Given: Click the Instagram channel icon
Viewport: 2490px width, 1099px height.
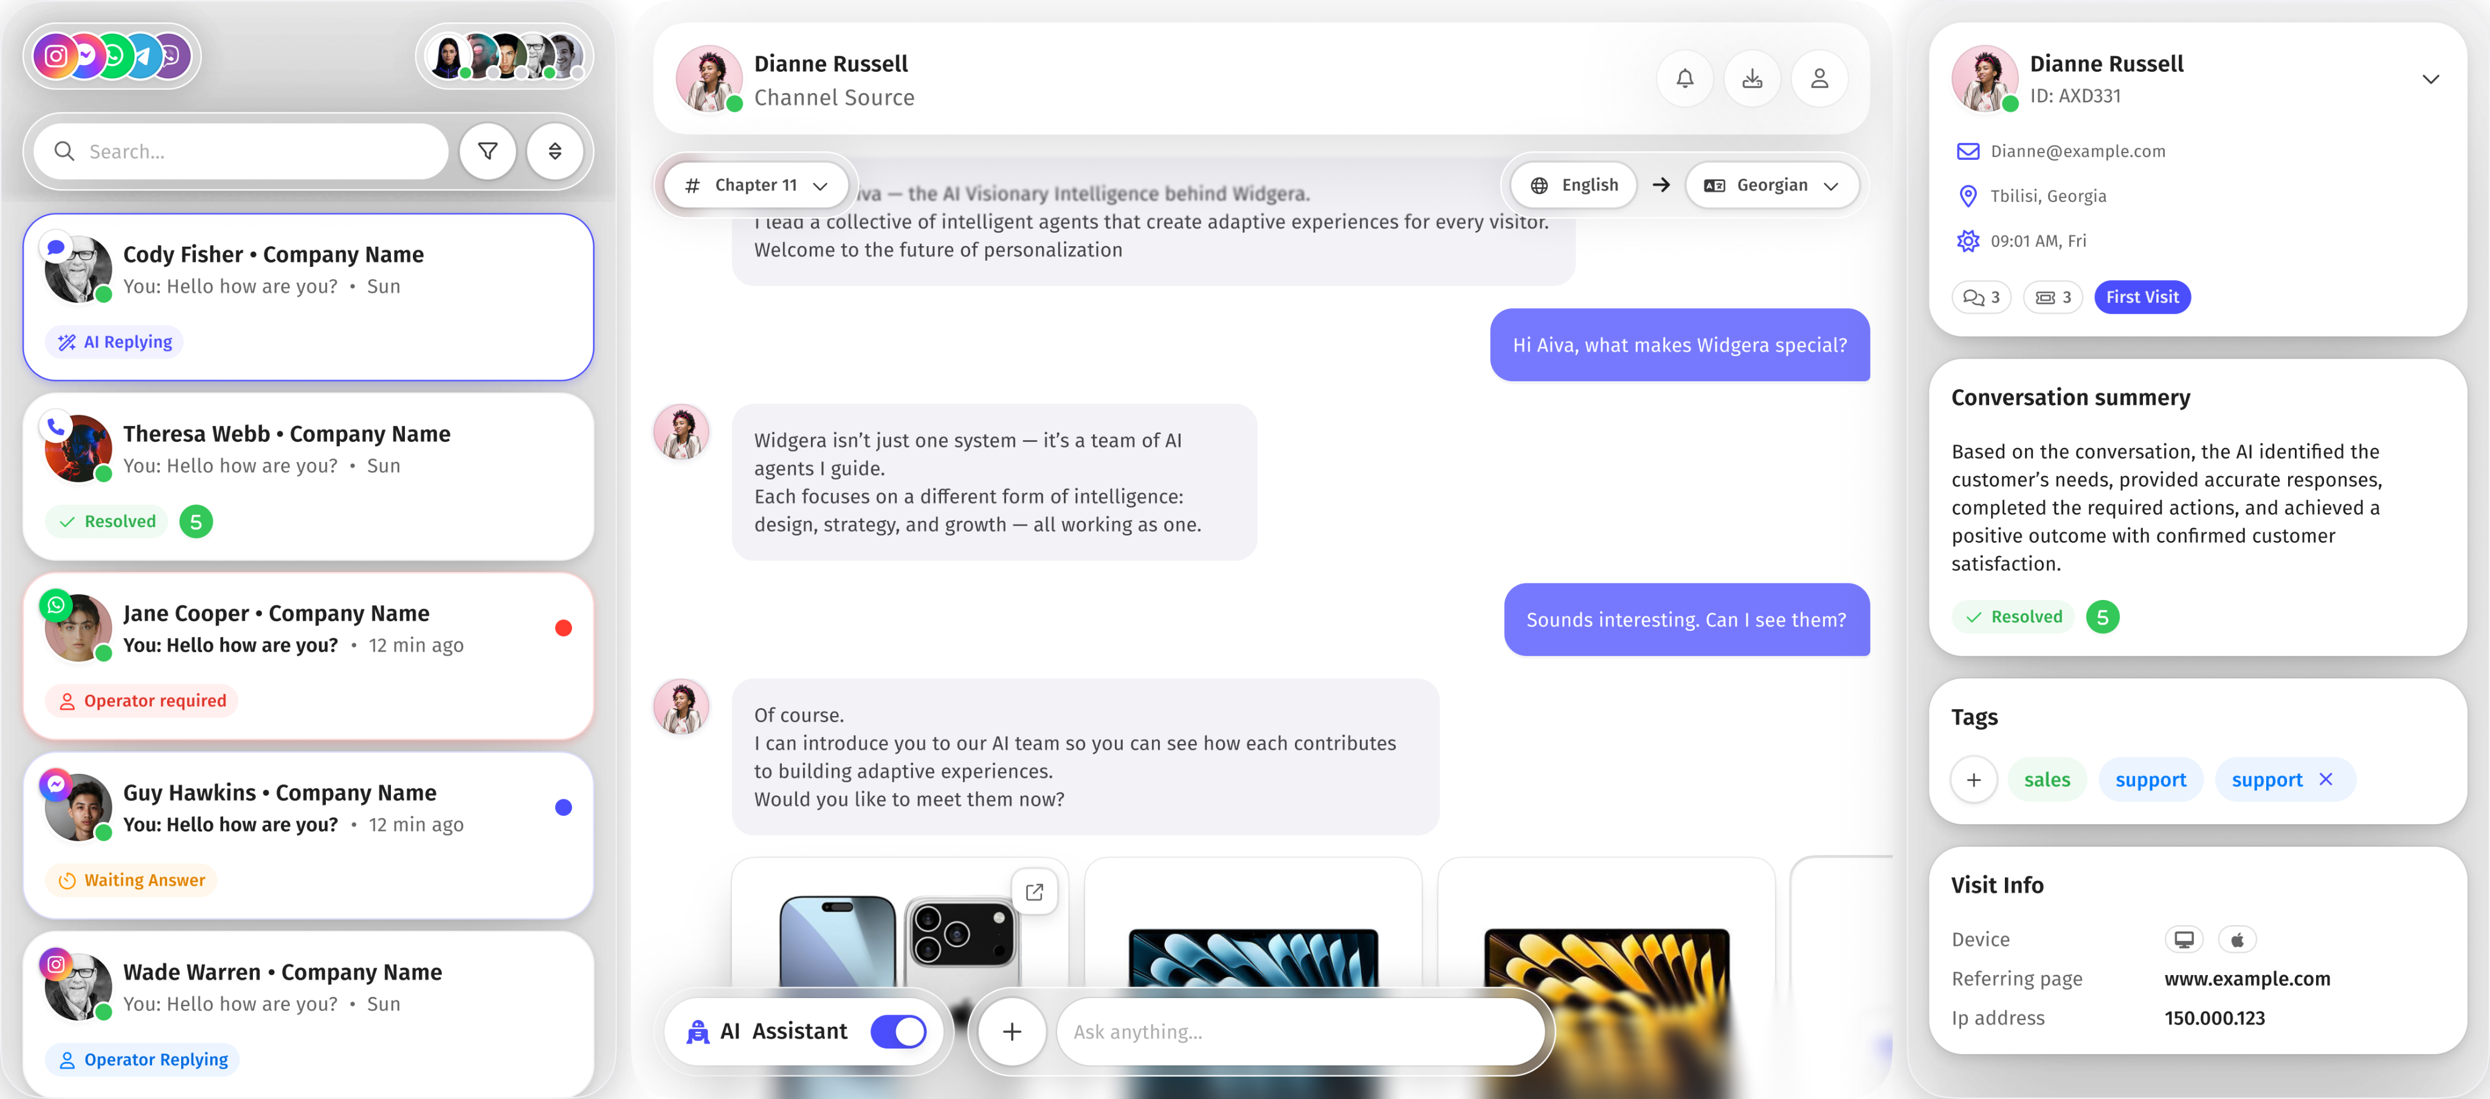Looking at the screenshot, I should (x=56, y=56).
